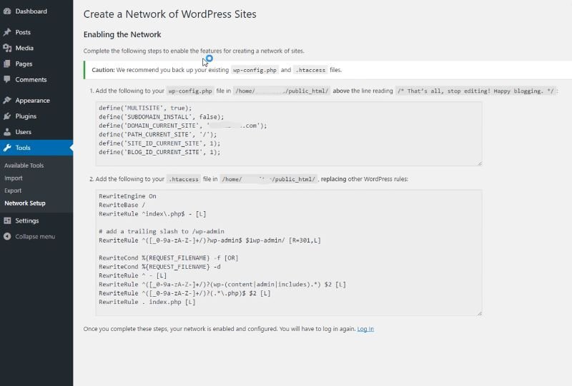Click the "Create a Network of WordPress Sites" title
The height and width of the screenshot is (386, 572).
[x=169, y=14]
